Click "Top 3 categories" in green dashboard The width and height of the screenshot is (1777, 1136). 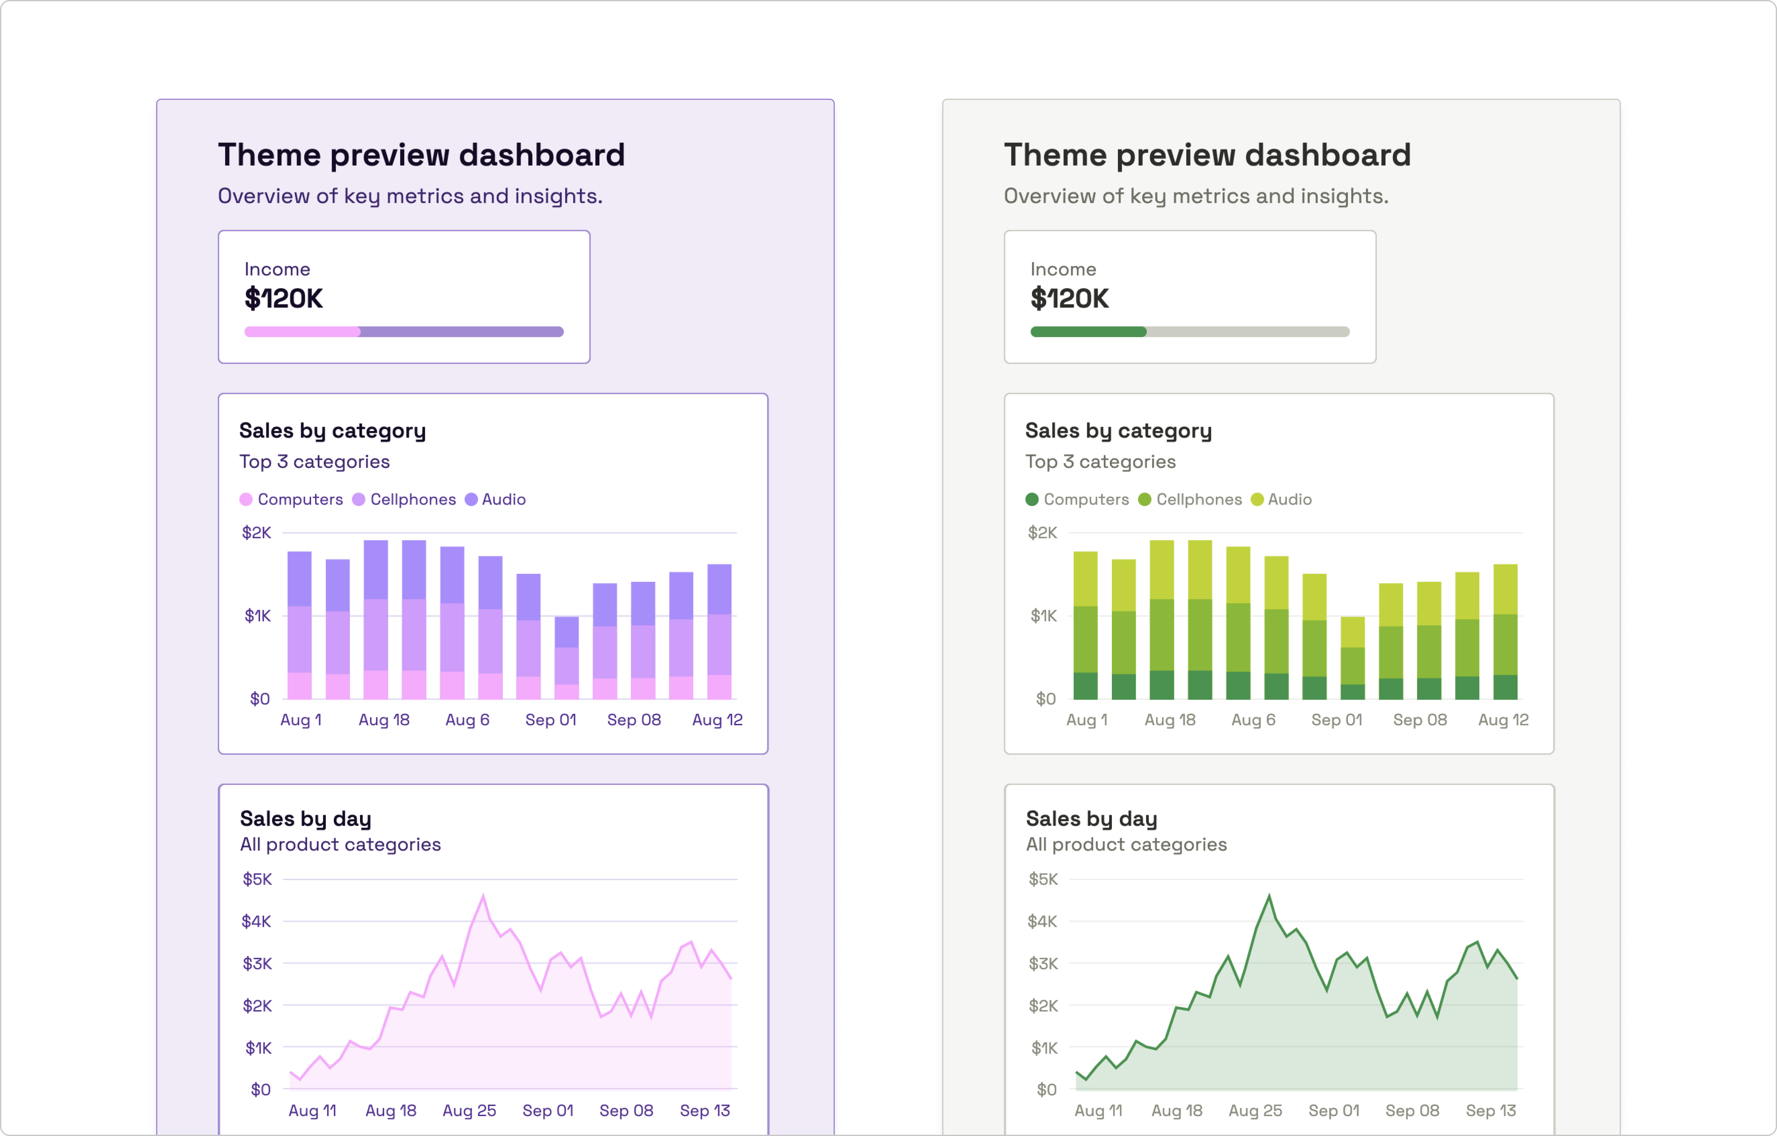(1100, 462)
